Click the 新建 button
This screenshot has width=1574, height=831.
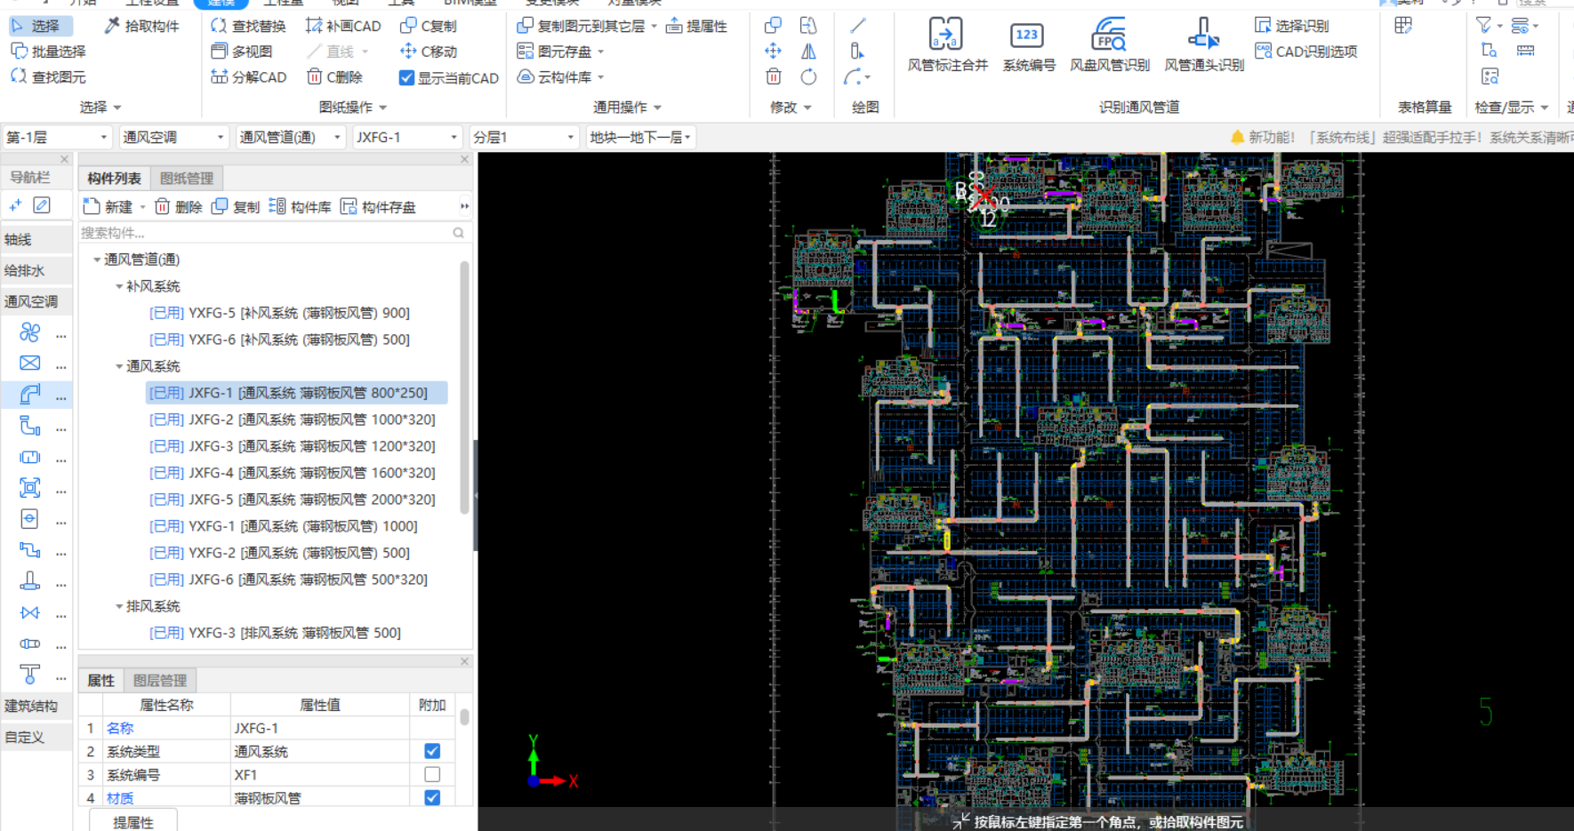pos(108,206)
